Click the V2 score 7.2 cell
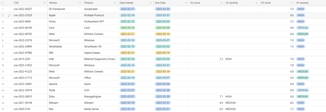326x112 pixels. [206, 59]
